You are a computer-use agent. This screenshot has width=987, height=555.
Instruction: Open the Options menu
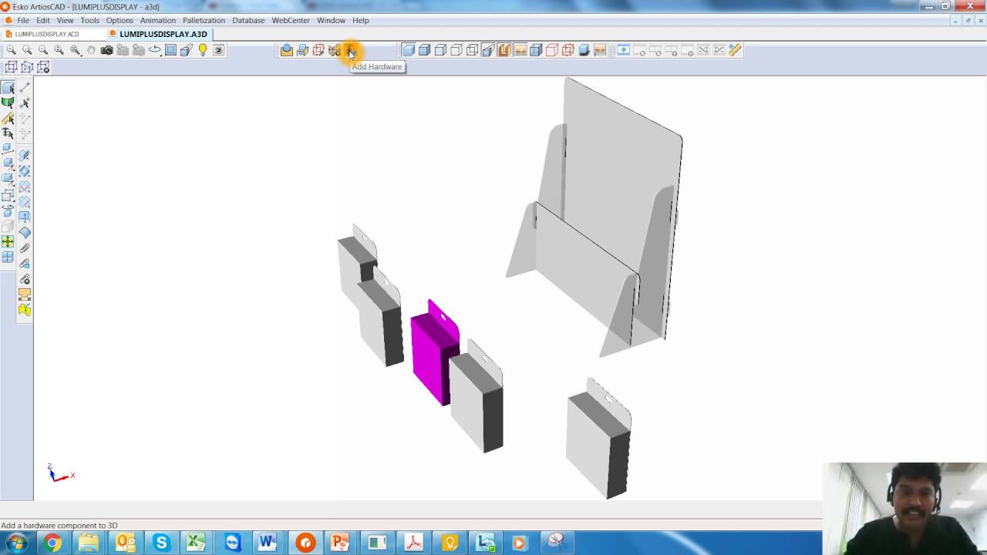pos(120,20)
